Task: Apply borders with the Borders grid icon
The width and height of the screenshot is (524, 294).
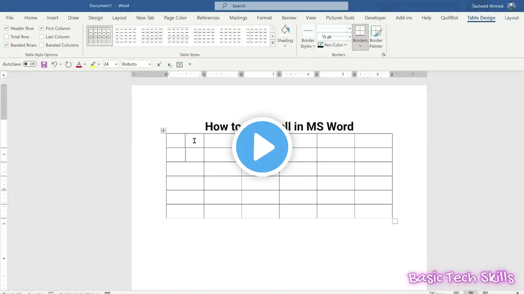Action: point(360,31)
